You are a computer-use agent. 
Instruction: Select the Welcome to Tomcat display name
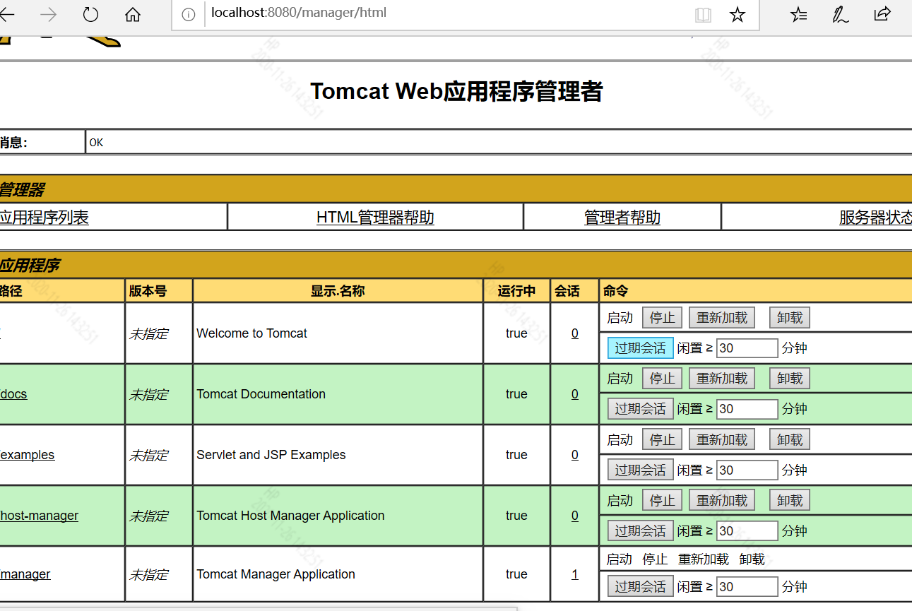pos(252,333)
